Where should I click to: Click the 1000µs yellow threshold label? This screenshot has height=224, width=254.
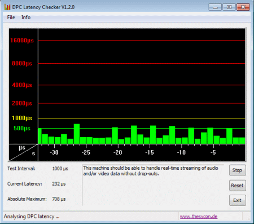tap(22, 118)
